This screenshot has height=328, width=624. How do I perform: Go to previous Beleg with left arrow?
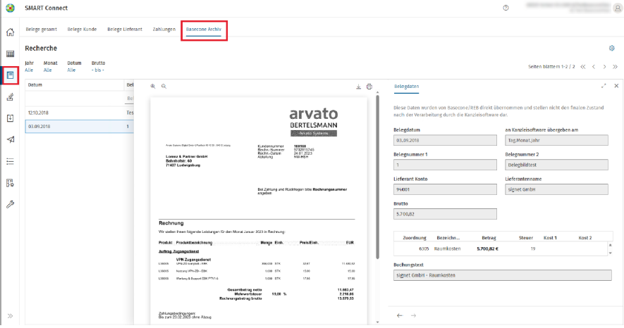coord(400,316)
